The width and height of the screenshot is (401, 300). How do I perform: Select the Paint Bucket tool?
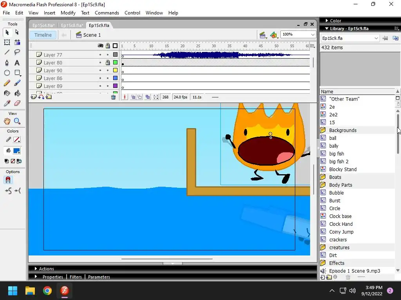tap(17, 93)
